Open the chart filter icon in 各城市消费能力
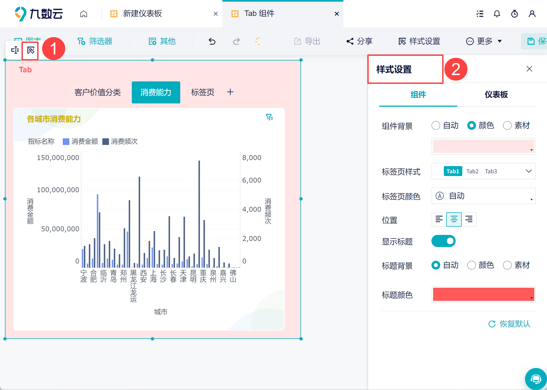This screenshot has height=390, width=547. click(269, 117)
